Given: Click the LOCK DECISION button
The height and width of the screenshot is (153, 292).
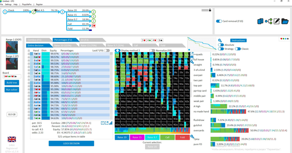Looking at the screenshot, I should click(71, 143).
